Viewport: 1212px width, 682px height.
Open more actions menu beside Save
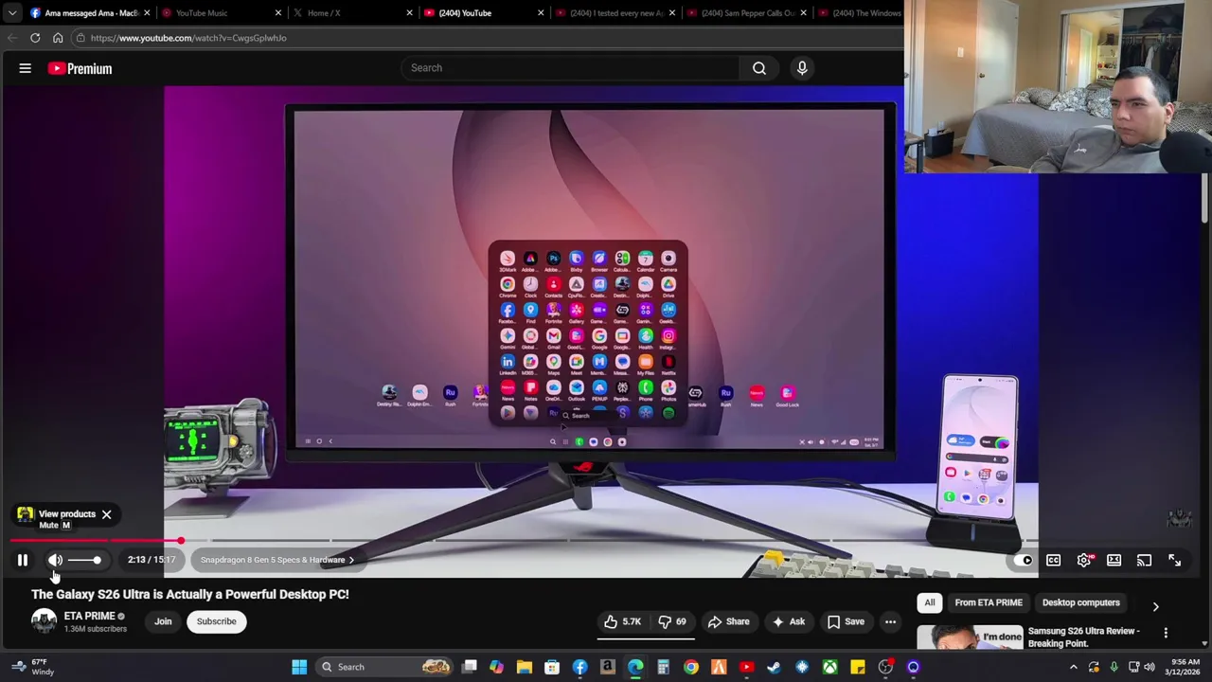(890, 621)
